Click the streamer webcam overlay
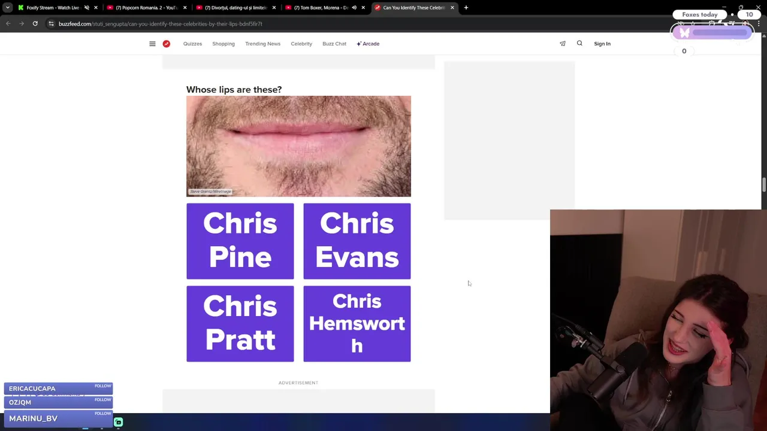This screenshot has height=431, width=767. click(x=659, y=320)
